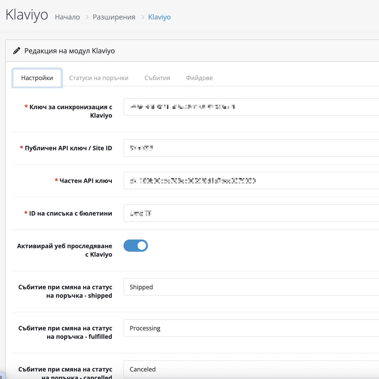Toggle Klaviyo web tracking switch

tap(136, 246)
